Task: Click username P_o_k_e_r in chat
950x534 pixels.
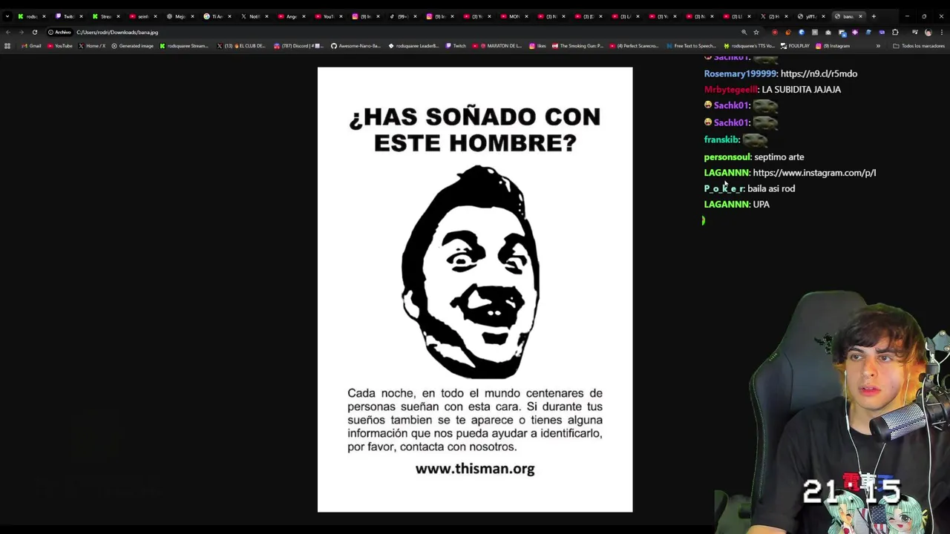Action: 724,189
